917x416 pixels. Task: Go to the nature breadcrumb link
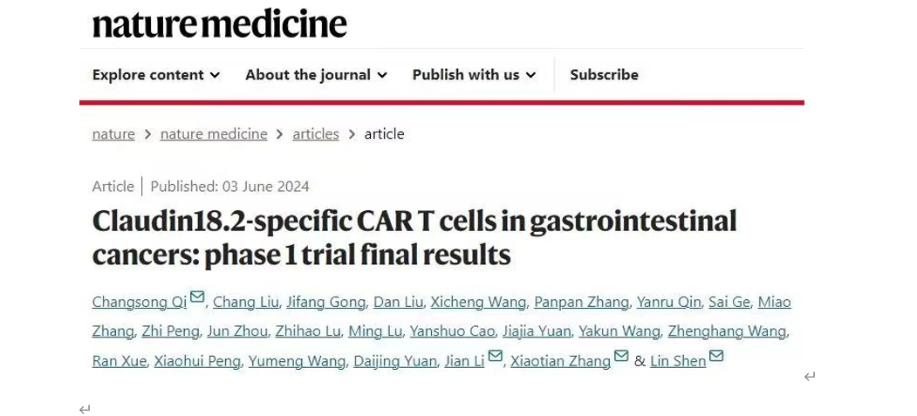point(113,134)
